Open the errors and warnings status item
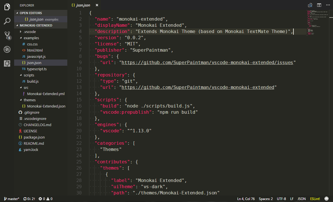The width and height of the screenshot is (333, 202). click(x=46, y=199)
